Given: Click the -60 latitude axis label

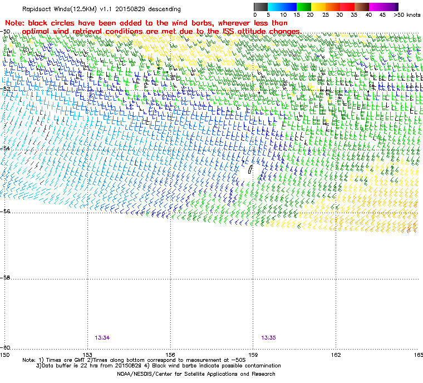Looking at the screenshot, I should pos(5,348).
